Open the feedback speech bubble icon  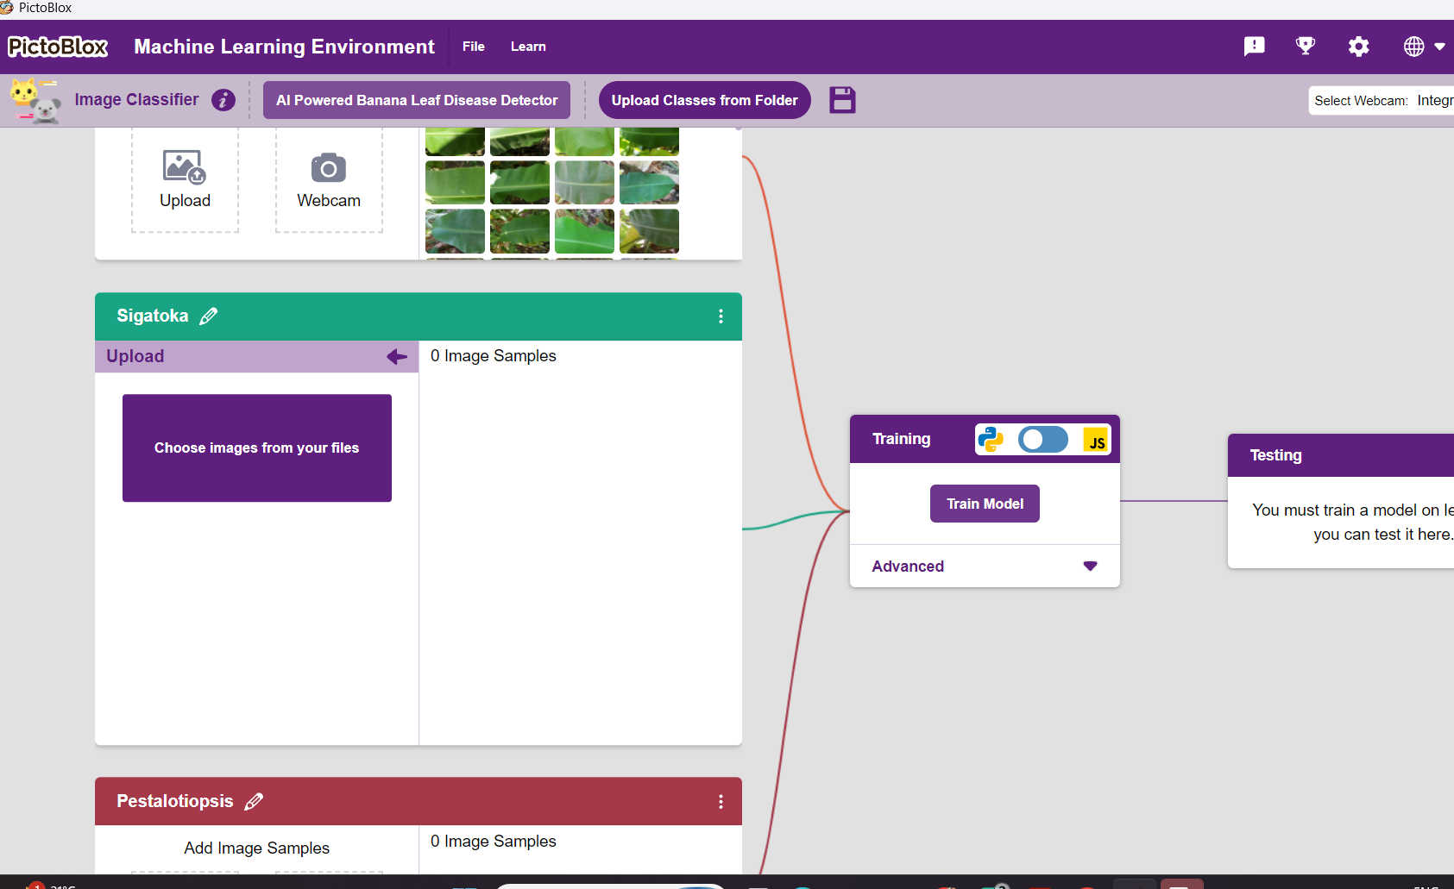1254,47
